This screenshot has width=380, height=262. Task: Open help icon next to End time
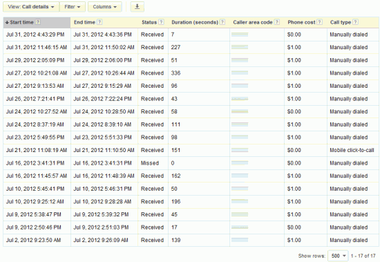click(x=99, y=22)
